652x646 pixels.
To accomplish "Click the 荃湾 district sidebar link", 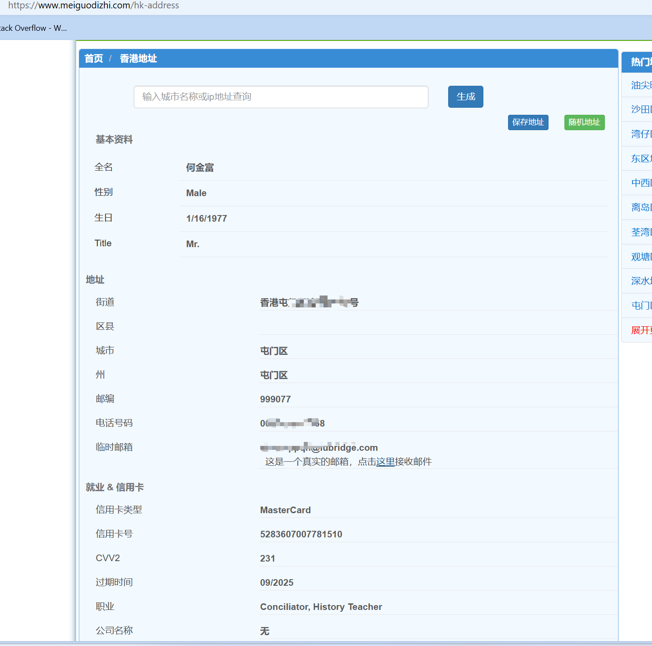I will [641, 232].
